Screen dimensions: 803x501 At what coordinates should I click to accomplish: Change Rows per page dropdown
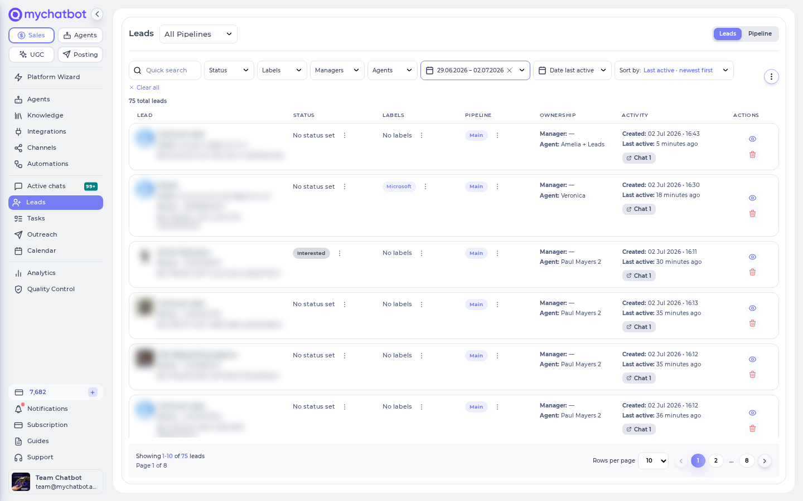654,461
